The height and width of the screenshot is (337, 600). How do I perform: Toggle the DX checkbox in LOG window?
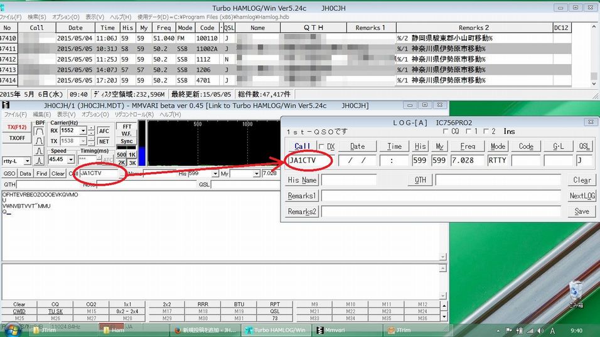pos(321,146)
